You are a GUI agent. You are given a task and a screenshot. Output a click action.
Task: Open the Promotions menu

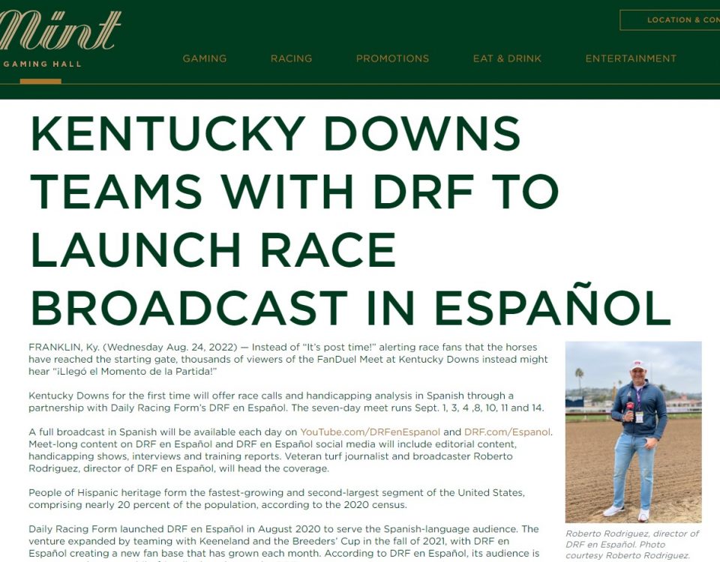[392, 58]
